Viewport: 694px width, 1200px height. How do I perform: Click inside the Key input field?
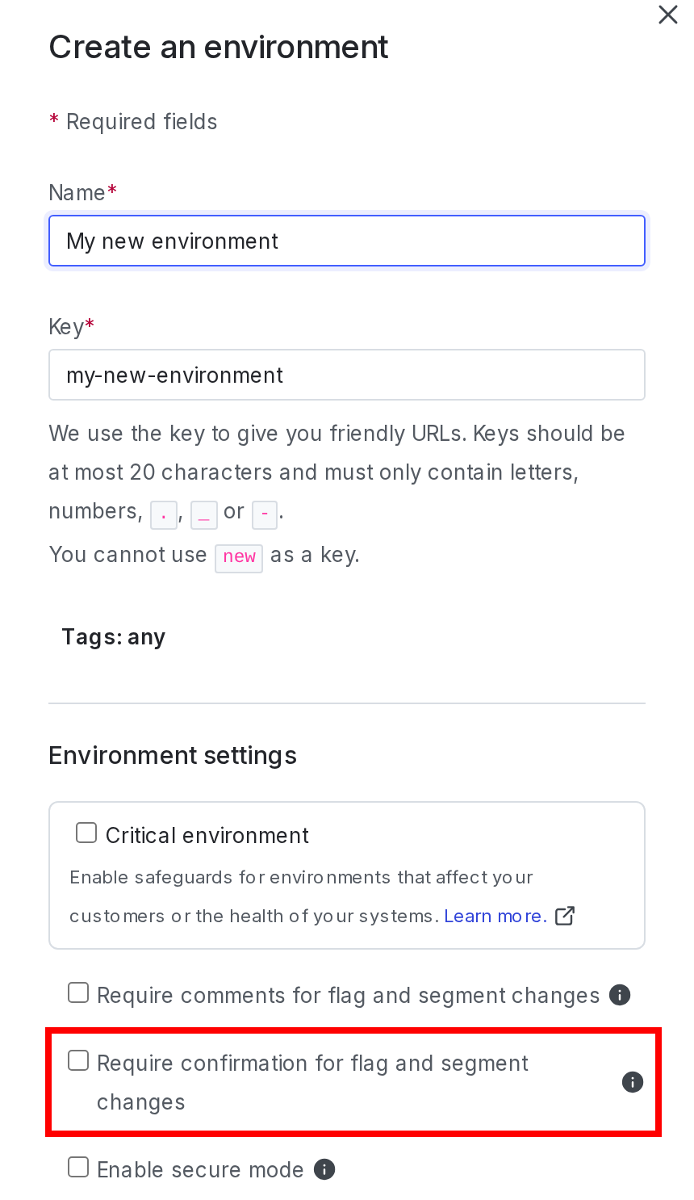[x=347, y=375]
